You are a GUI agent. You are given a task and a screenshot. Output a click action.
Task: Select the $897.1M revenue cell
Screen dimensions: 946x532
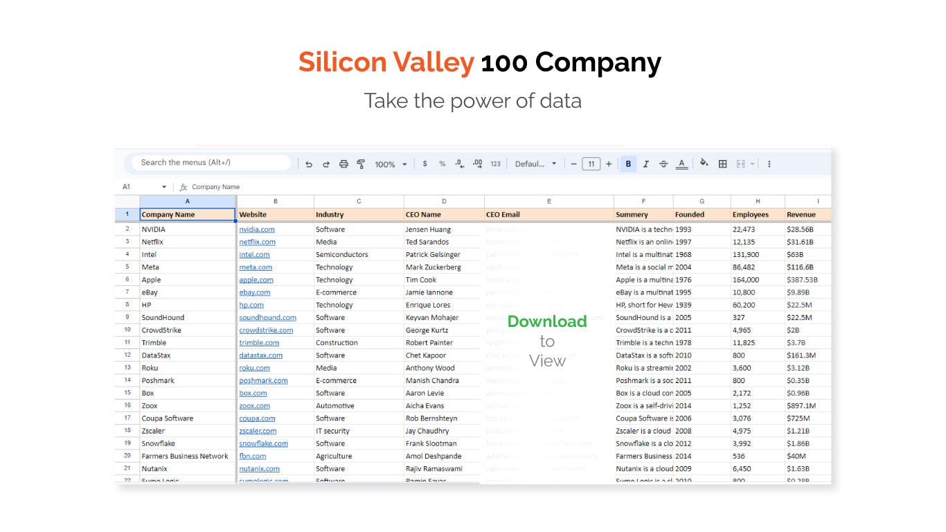tap(808, 405)
